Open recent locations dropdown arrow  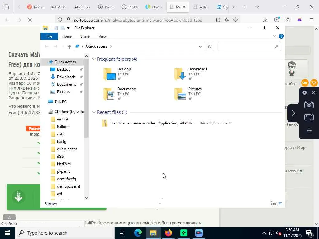click(x=63, y=47)
